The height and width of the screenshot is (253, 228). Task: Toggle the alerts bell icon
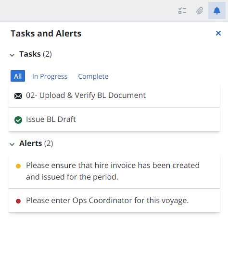coord(217,11)
